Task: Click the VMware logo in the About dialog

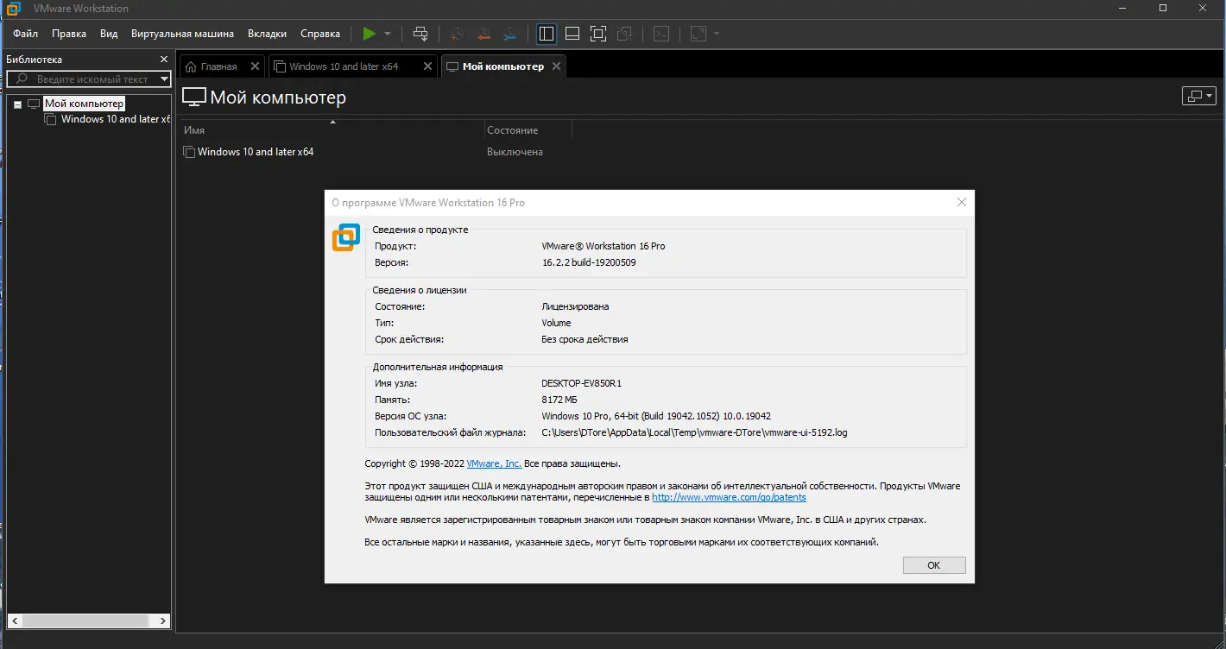Action: [x=346, y=237]
